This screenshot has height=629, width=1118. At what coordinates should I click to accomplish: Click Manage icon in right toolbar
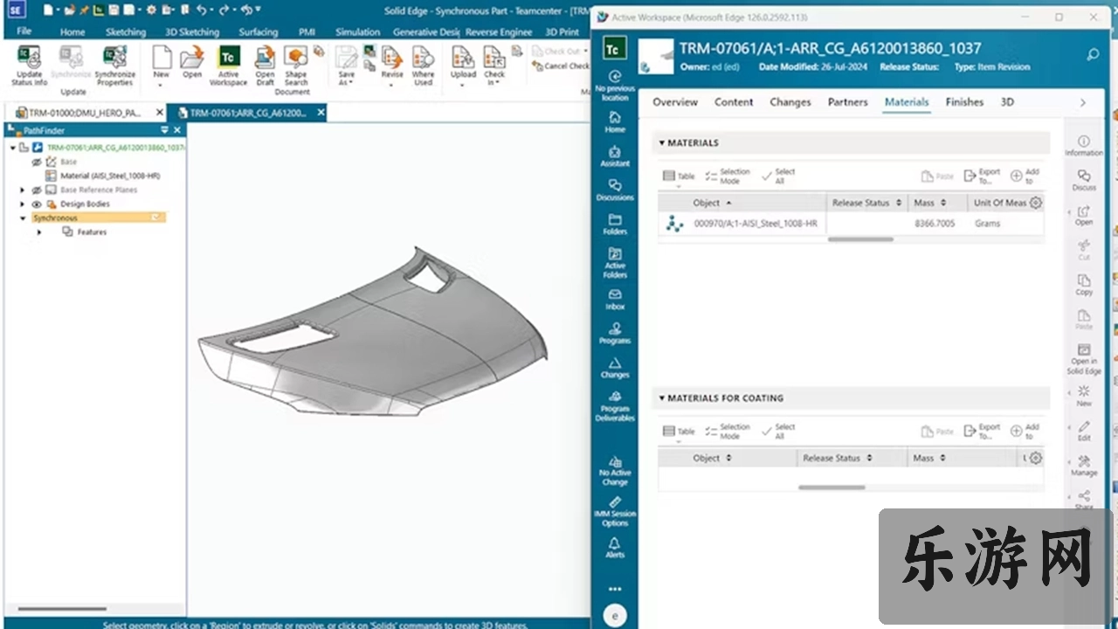1084,466
